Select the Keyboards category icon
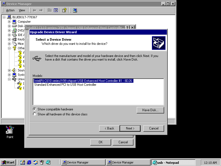This screenshot has width=221, height=166. (14, 39)
